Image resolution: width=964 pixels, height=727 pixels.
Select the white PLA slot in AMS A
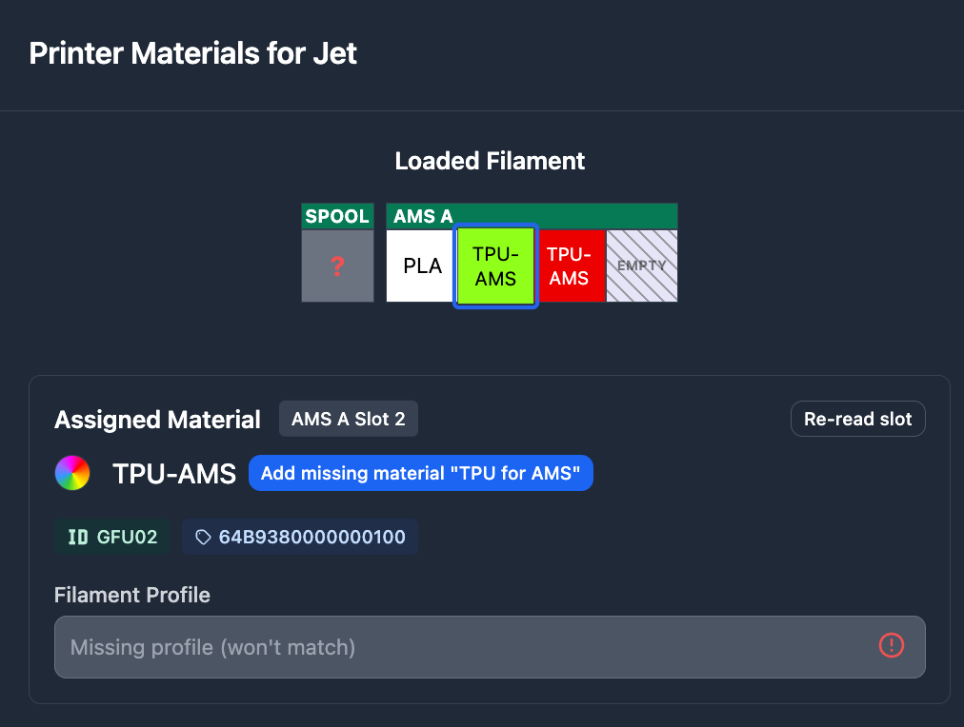point(422,266)
